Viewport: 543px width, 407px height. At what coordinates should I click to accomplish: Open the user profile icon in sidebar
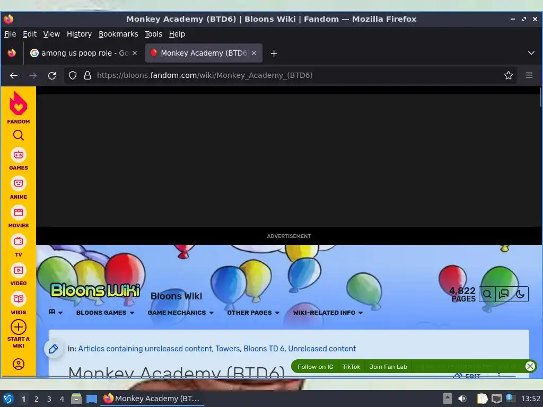(x=19, y=364)
